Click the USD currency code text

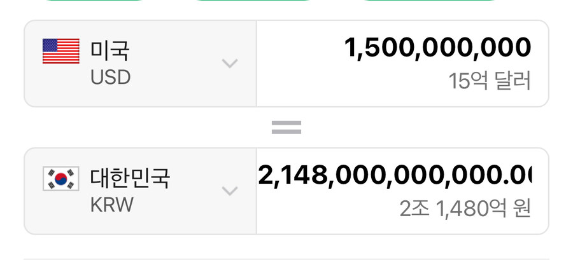coord(110,78)
